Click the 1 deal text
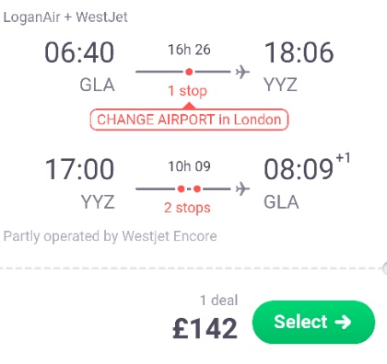 (x=219, y=300)
